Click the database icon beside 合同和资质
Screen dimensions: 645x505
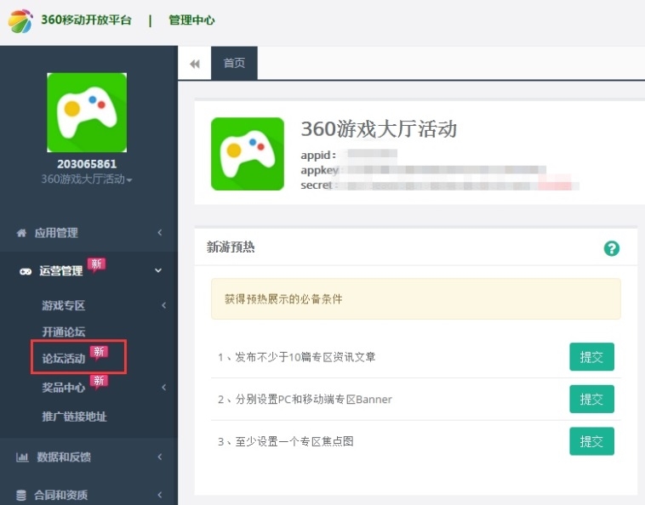pyautogui.click(x=21, y=495)
